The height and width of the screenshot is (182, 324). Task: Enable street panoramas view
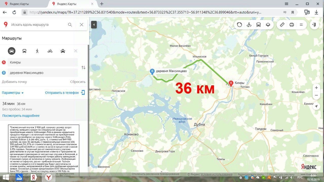point(249,25)
